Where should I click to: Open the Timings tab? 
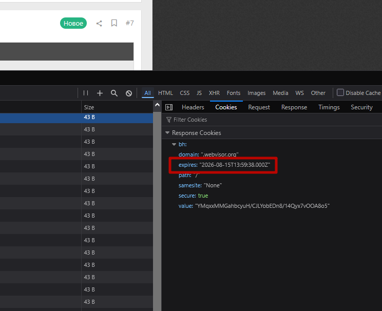(329, 107)
